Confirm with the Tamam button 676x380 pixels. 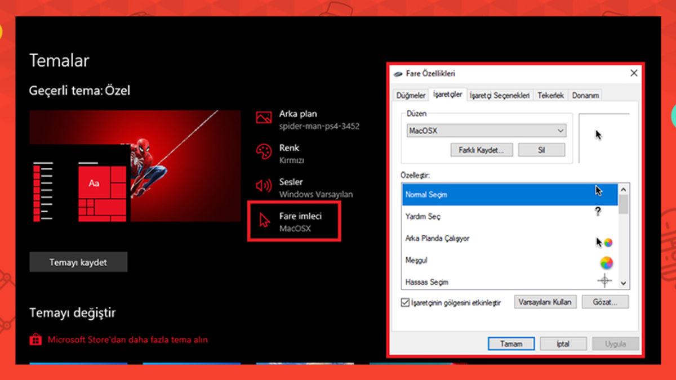(511, 344)
